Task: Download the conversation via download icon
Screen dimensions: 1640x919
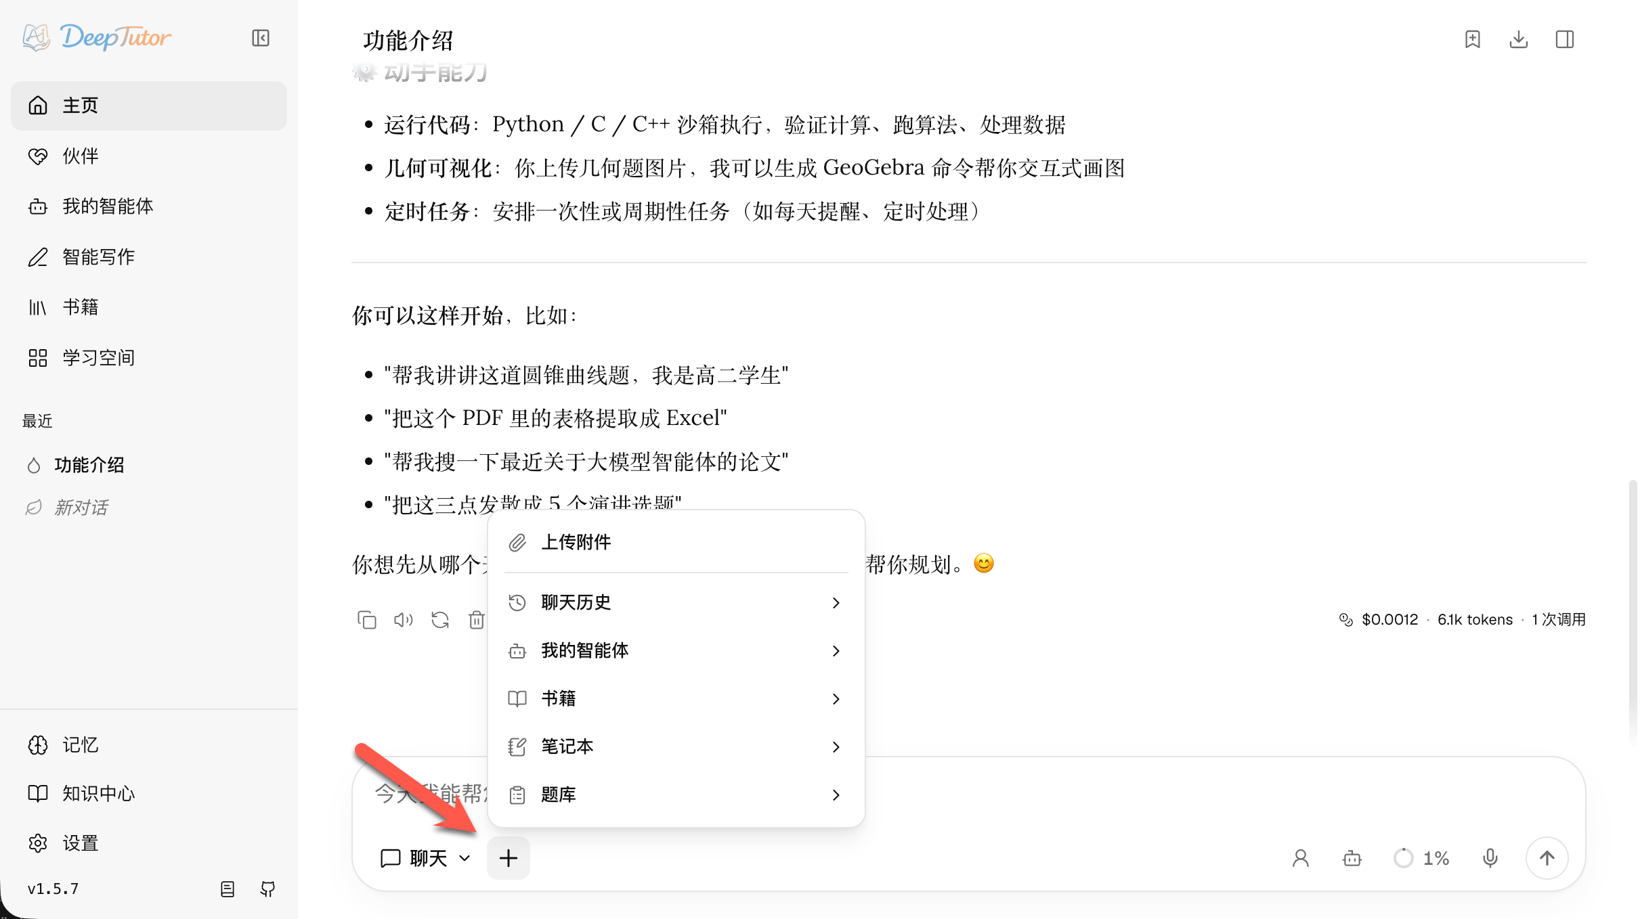Action: 1518,39
